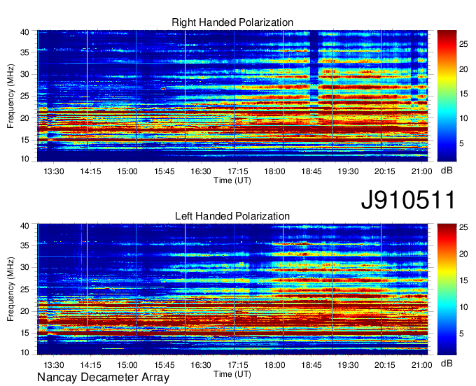Click the 15:00 tick on the Left Handed plot
This screenshot has width=476, height=386.
click(x=127, y=365)
